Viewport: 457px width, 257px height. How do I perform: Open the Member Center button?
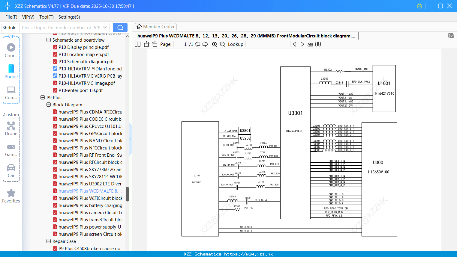pos(155,27)
